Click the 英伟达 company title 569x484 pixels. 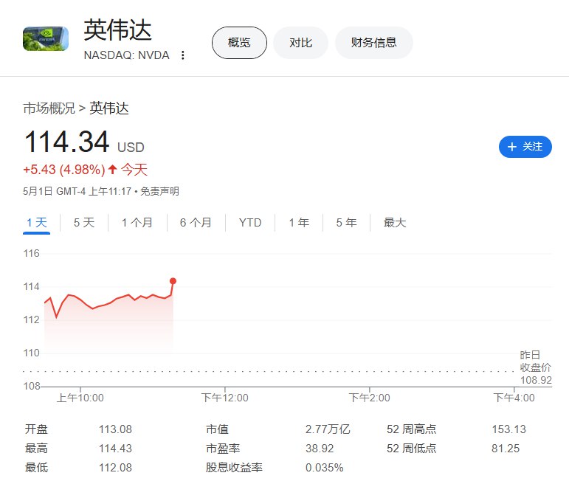click(117, 30)
